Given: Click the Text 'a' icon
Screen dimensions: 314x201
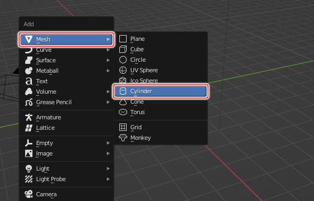Looking at the screenshot, I should [29, 81].
